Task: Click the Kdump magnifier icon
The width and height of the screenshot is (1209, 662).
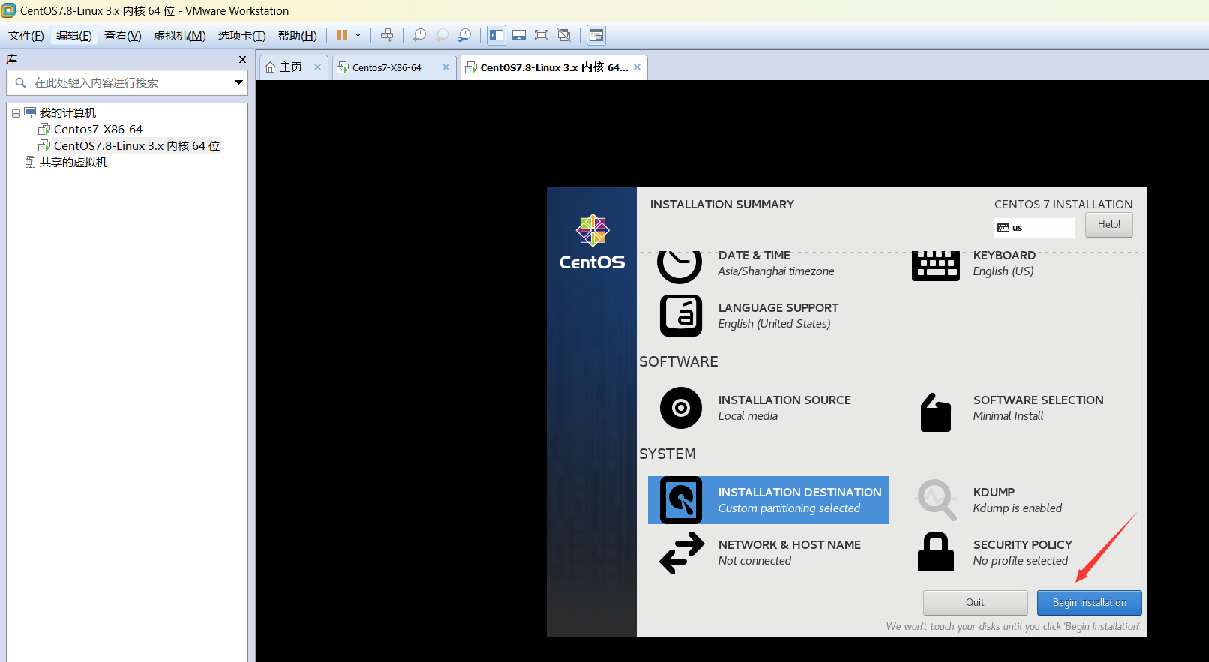Action: click(937, 500)
